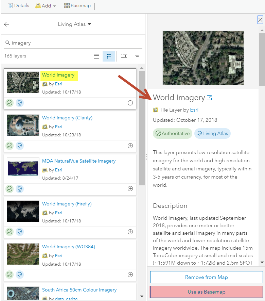Screen dimensions: 265x301
Task: Click layer list scrollbar down arrow
Action: (142, 296)
